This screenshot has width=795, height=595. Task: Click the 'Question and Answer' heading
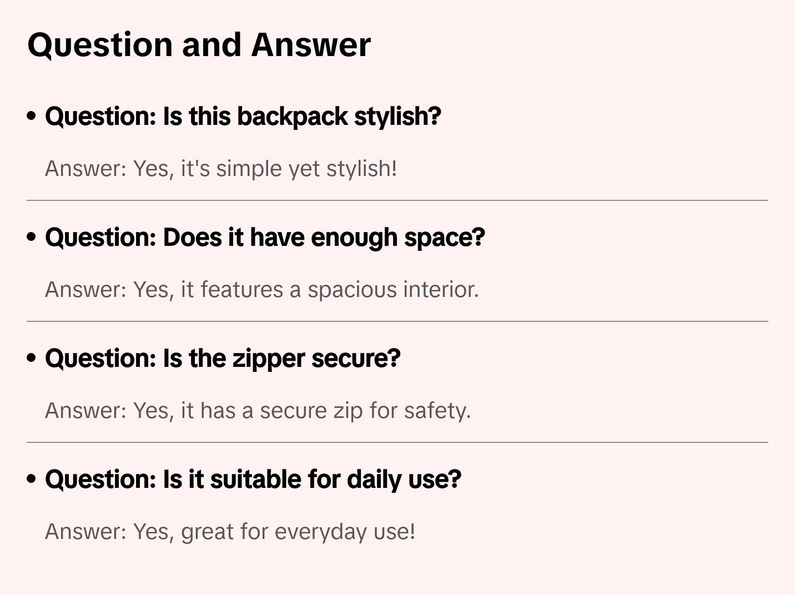(x=199, y=45)
